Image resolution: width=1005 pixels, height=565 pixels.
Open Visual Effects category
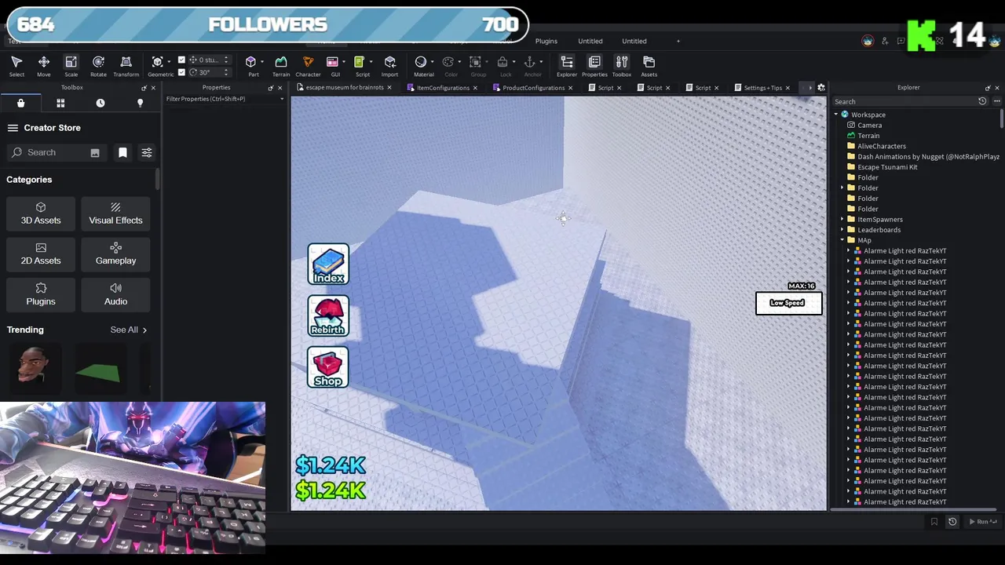click(115, 213)
